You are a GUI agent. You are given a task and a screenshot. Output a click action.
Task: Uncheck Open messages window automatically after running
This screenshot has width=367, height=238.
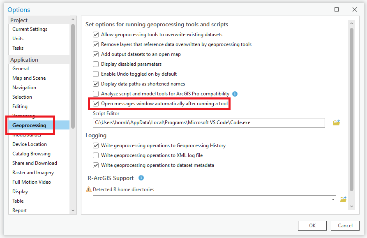95,104
